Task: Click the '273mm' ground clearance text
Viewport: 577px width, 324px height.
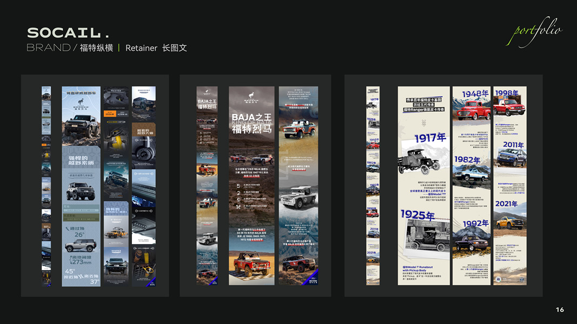Action: [82, 262]
